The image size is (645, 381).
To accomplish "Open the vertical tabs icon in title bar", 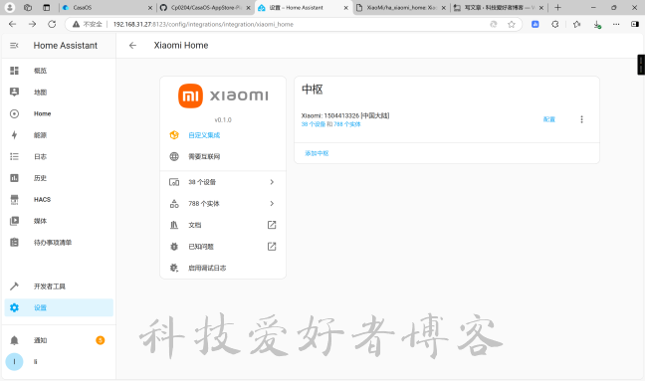I will coord(46,7).
